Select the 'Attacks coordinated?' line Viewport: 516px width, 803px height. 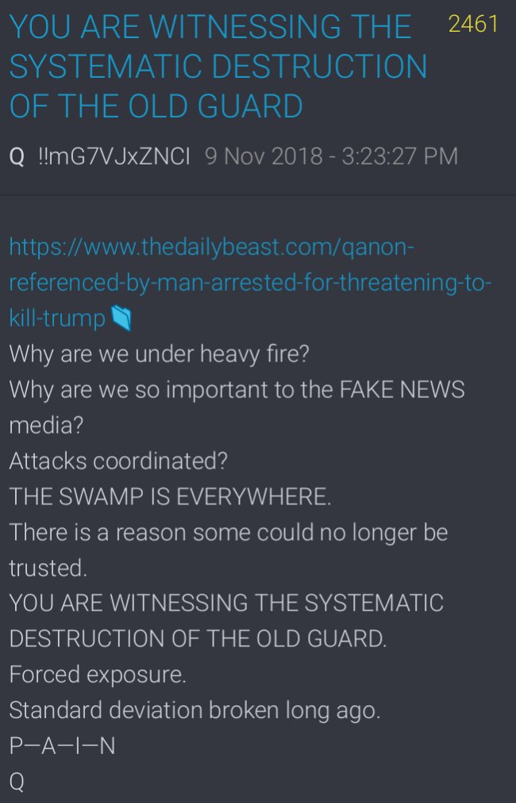118,461
